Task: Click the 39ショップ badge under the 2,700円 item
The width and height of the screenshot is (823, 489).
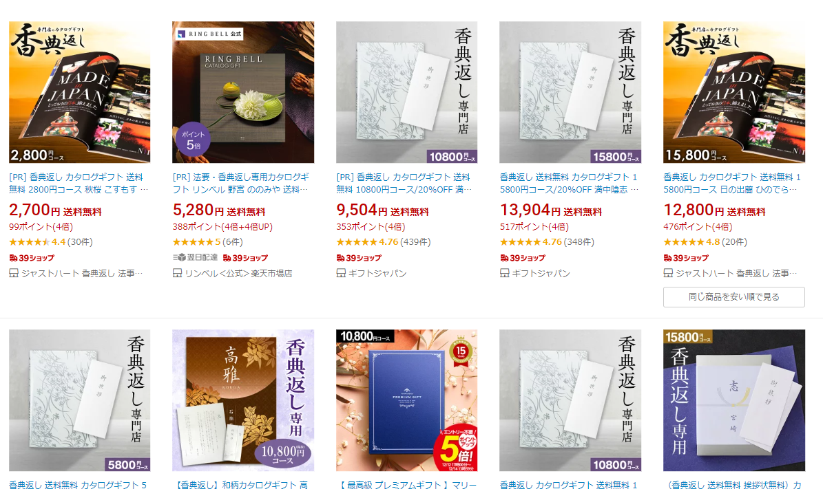Action: click(32, 258)
